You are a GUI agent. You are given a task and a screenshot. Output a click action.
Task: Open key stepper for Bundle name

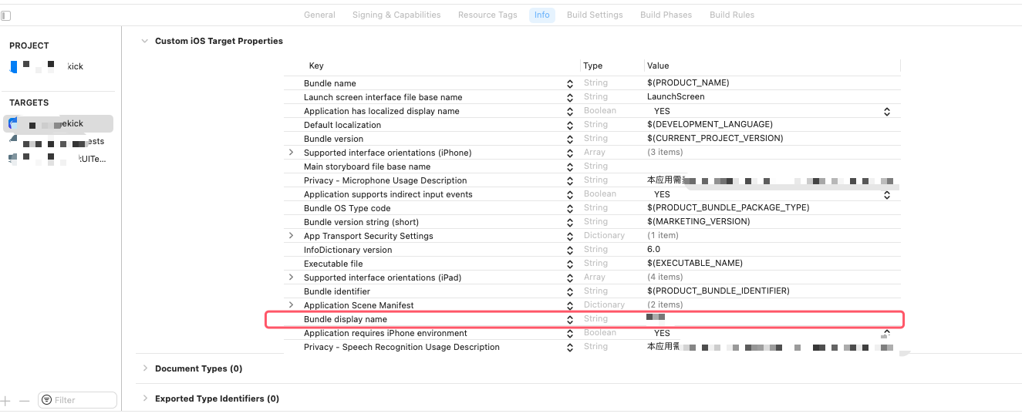(570, 83)
